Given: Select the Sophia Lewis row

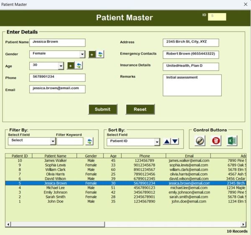Looking at the screenshot, I should 125,165.
